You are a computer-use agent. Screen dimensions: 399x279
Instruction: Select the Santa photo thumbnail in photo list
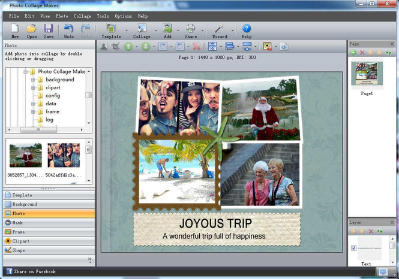click(x=25, y=156)
